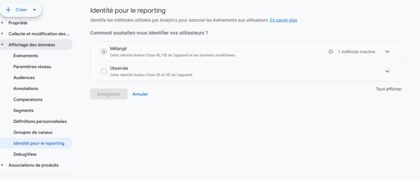Open Groupes de canaux in sidebar
The height and width of the screenshot is (180, 420).
coord(33,133)
